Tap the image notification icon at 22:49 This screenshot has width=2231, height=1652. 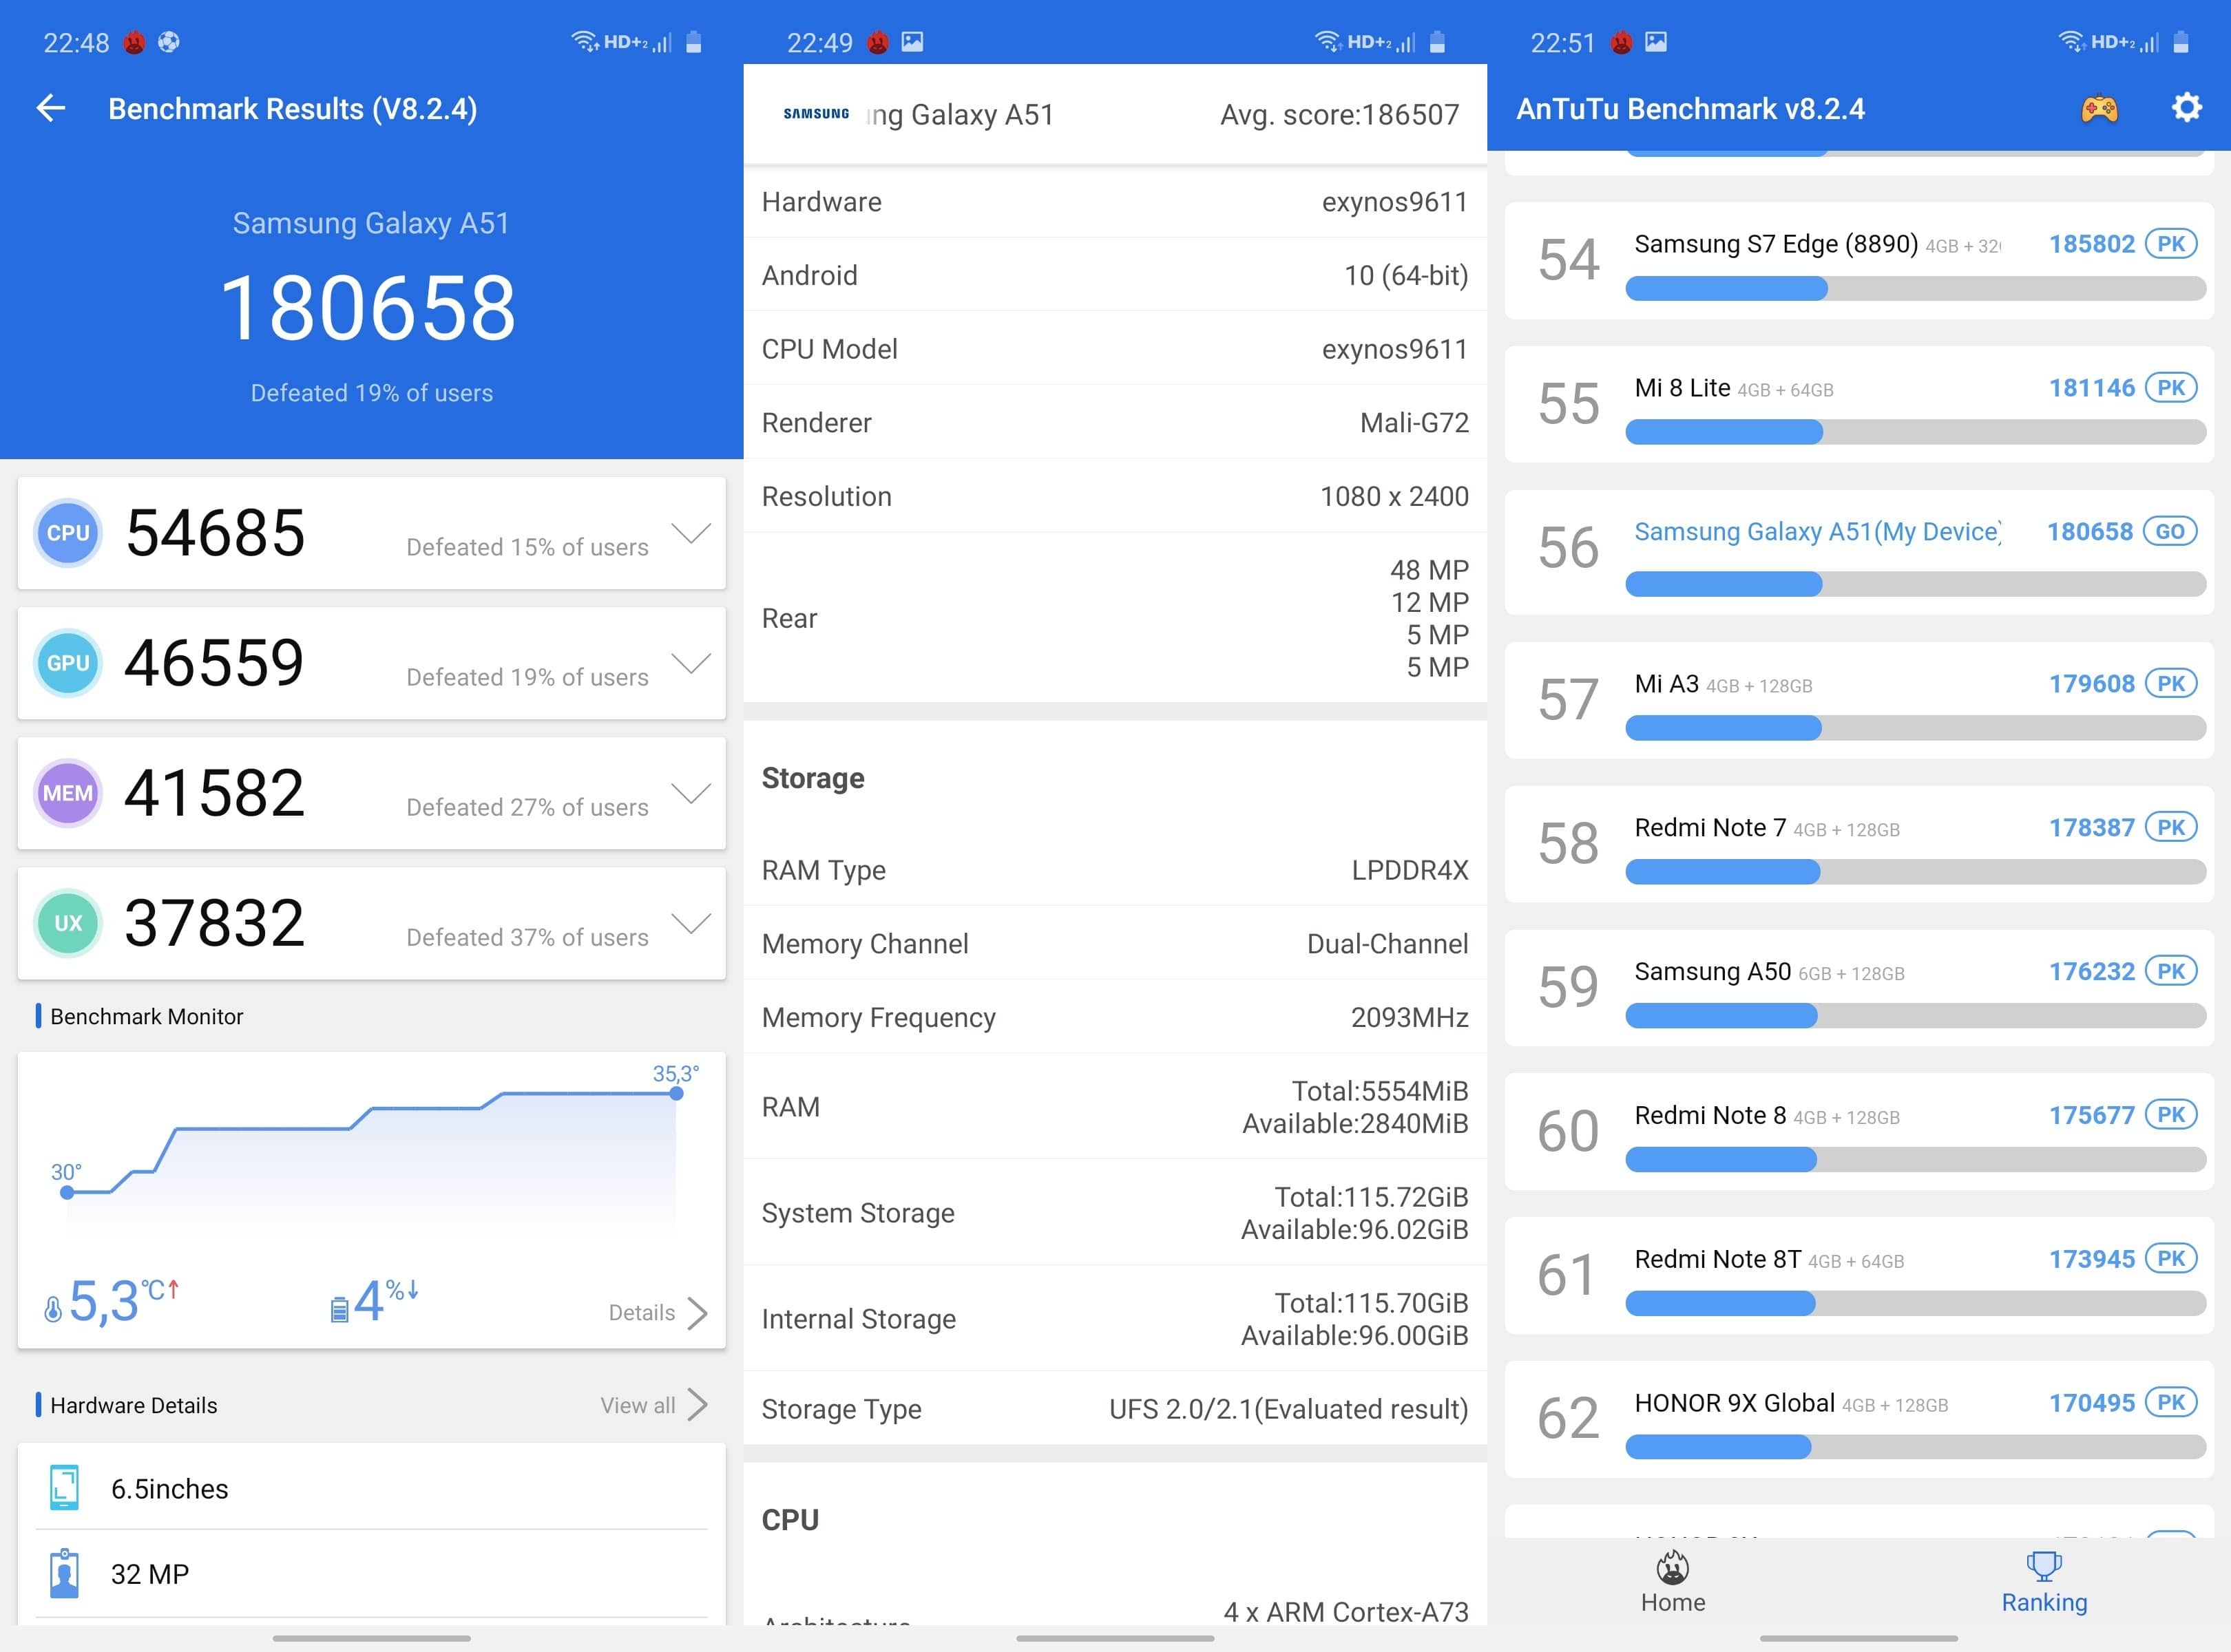pyautogui.click(x=912, y=42)
